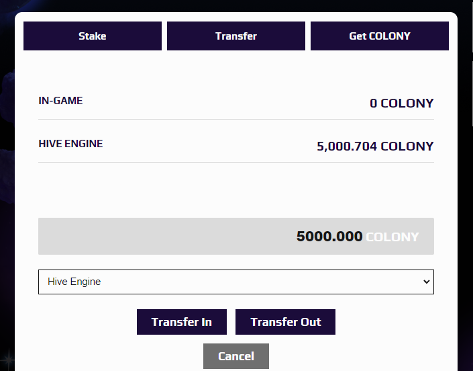Click the 5,000.704 COLONY balance value
Screen dimensions: 473x371
coord(375,147)
